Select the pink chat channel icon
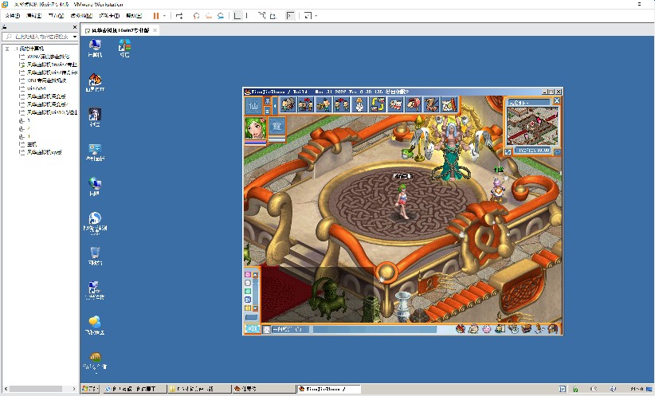 click(x=247, y=274)
